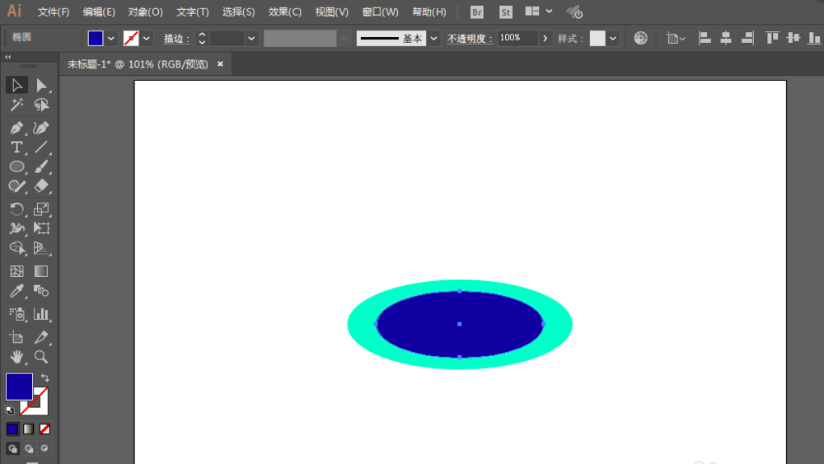Switch paint mode to Gradient
Viewport: 824px width, 464px height.
click(x=29, y=429)
